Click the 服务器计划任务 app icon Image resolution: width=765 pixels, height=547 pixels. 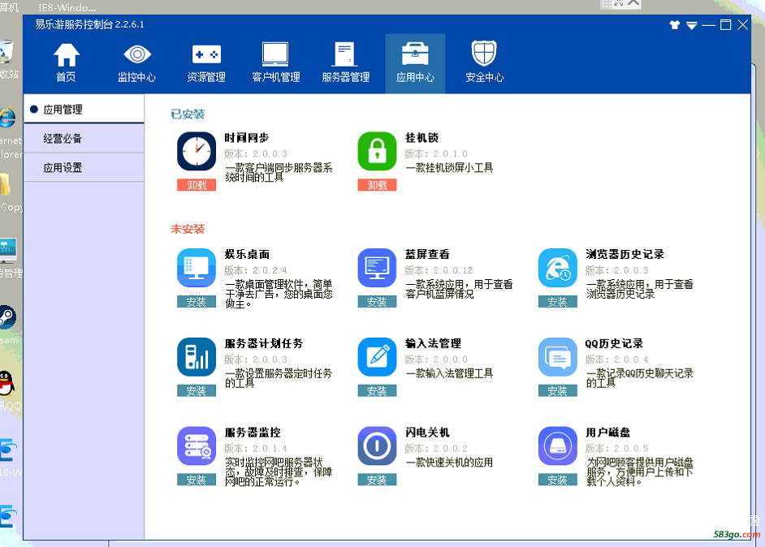197,357
